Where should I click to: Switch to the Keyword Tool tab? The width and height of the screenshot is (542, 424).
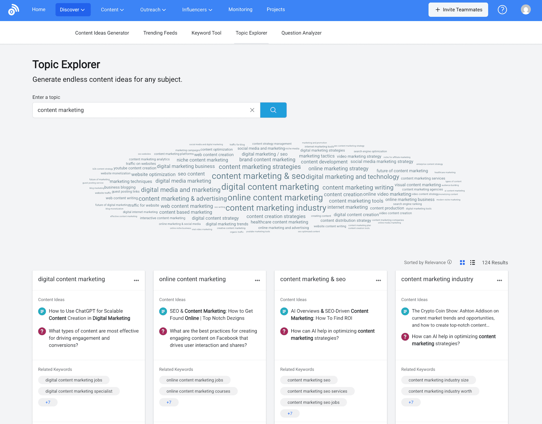point(206,33)
